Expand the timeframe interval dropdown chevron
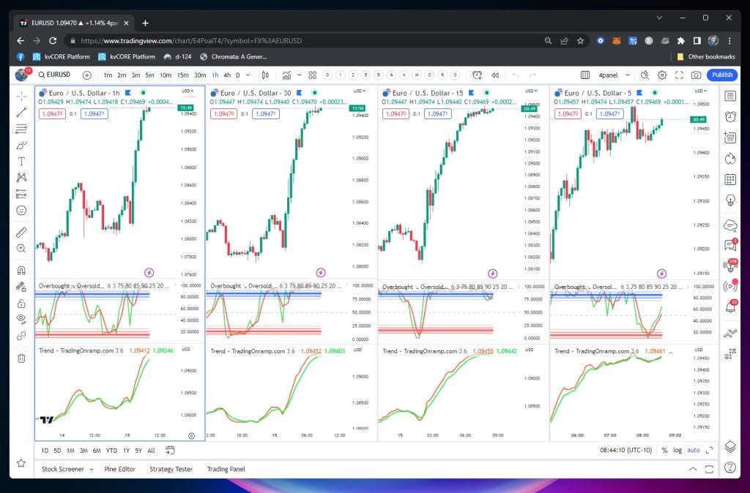 (x=248, y=75)
